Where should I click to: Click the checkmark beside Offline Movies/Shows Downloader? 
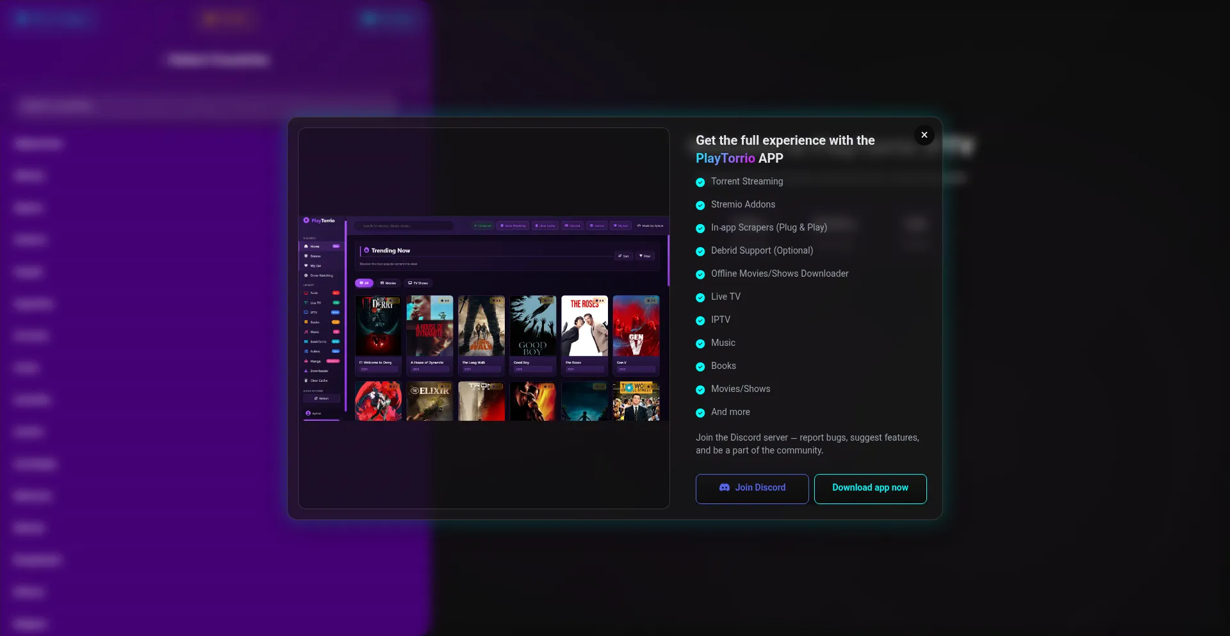pos(700,275)
